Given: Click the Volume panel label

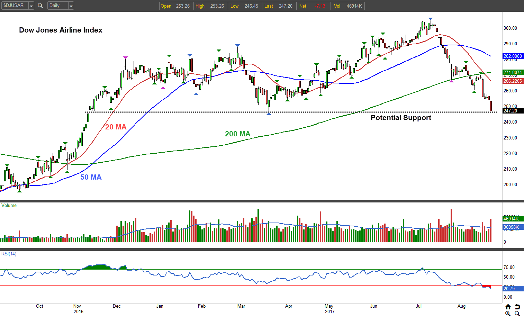Looking at the screenshot, I should [9, 206].
